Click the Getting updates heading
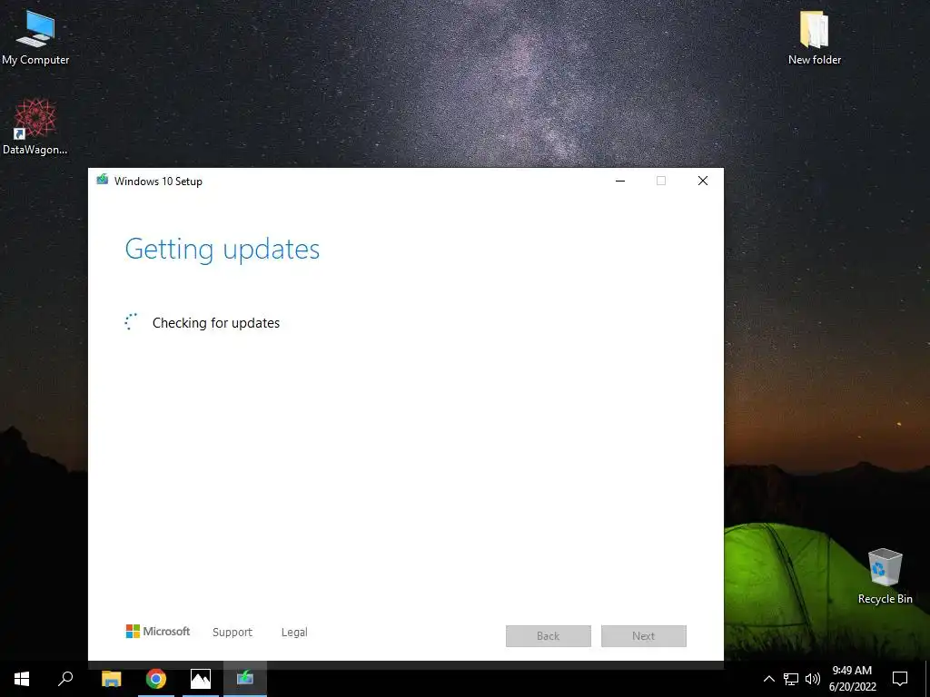This screenshot has height=697, width=930. (x=223, y=249)
